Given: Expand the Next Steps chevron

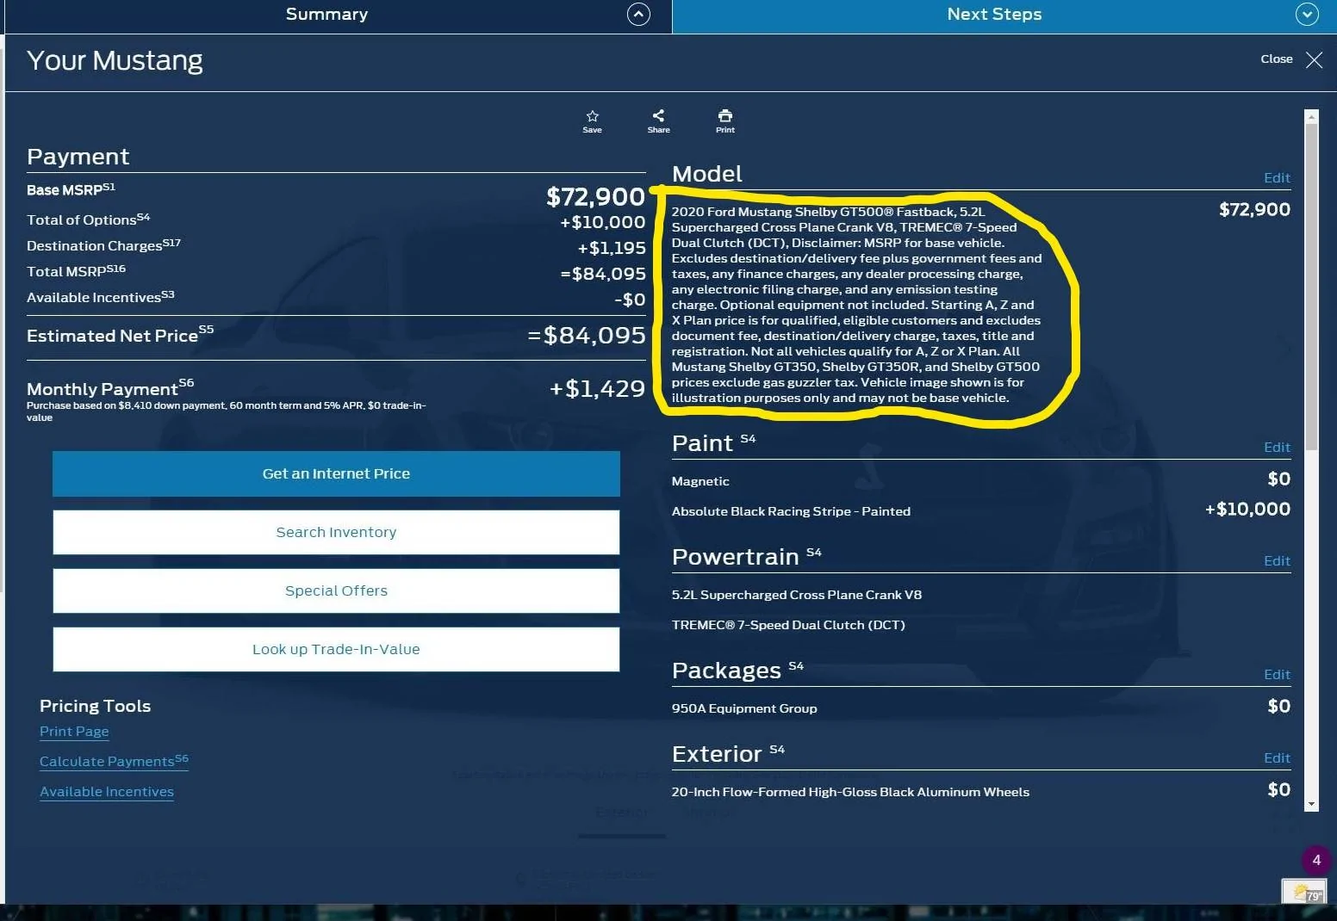Looking at the screenshot, I should pyautogui.click(x=1307, y=14).
